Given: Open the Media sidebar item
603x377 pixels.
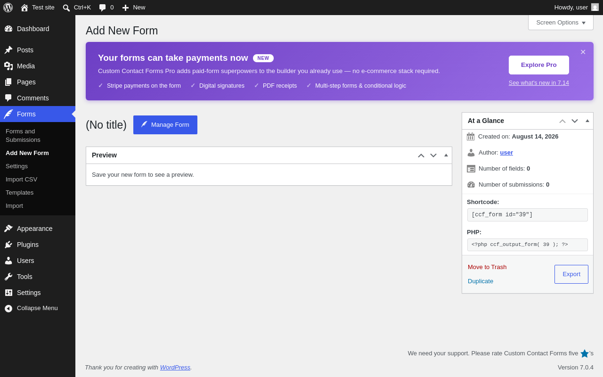Looking at the screenshot, I should pos(38,66).
